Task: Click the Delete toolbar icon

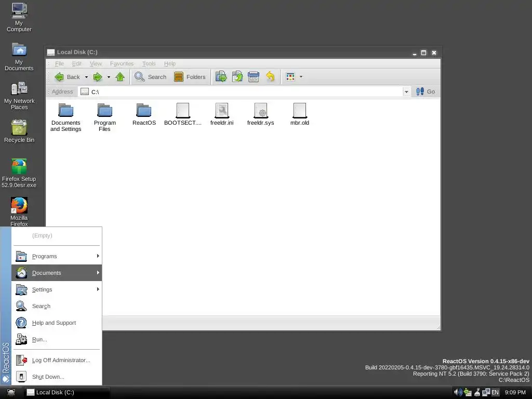Action: click(254, 77)
